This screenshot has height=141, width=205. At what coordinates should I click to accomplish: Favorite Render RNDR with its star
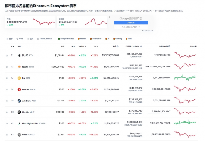point(7,89)
